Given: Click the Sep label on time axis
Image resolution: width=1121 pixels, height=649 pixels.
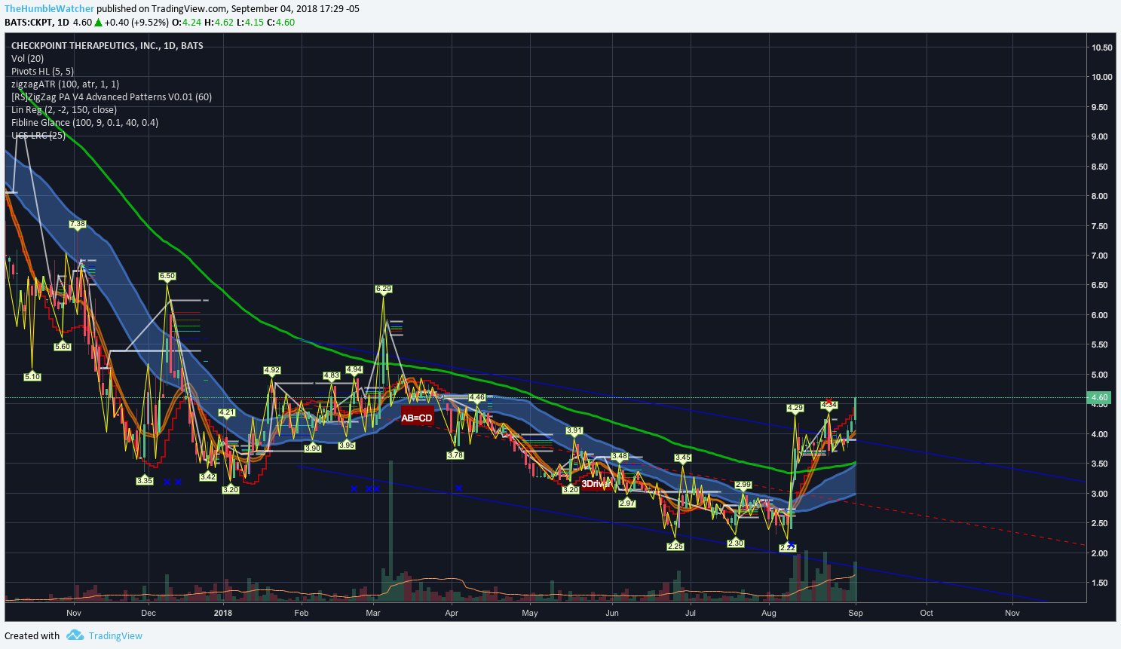Looking at the screenshot, I should pos(856,613).
